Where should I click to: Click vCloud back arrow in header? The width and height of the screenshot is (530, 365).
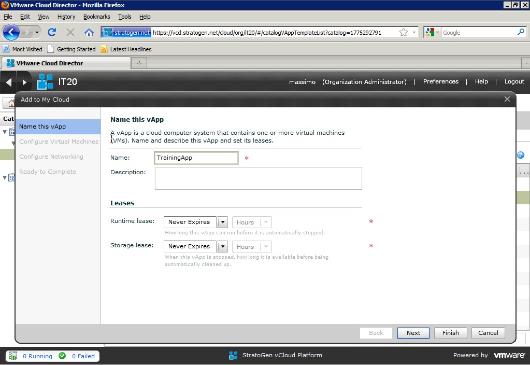(9, 82)
